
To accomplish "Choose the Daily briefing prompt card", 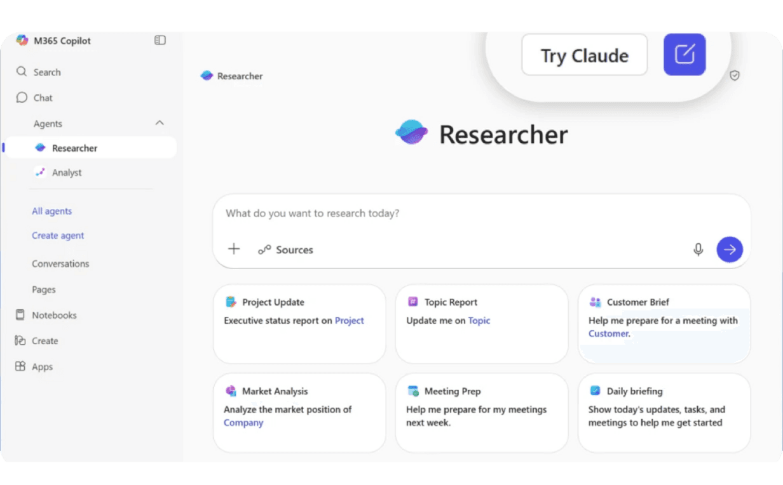I will click(x=664, y=412).
